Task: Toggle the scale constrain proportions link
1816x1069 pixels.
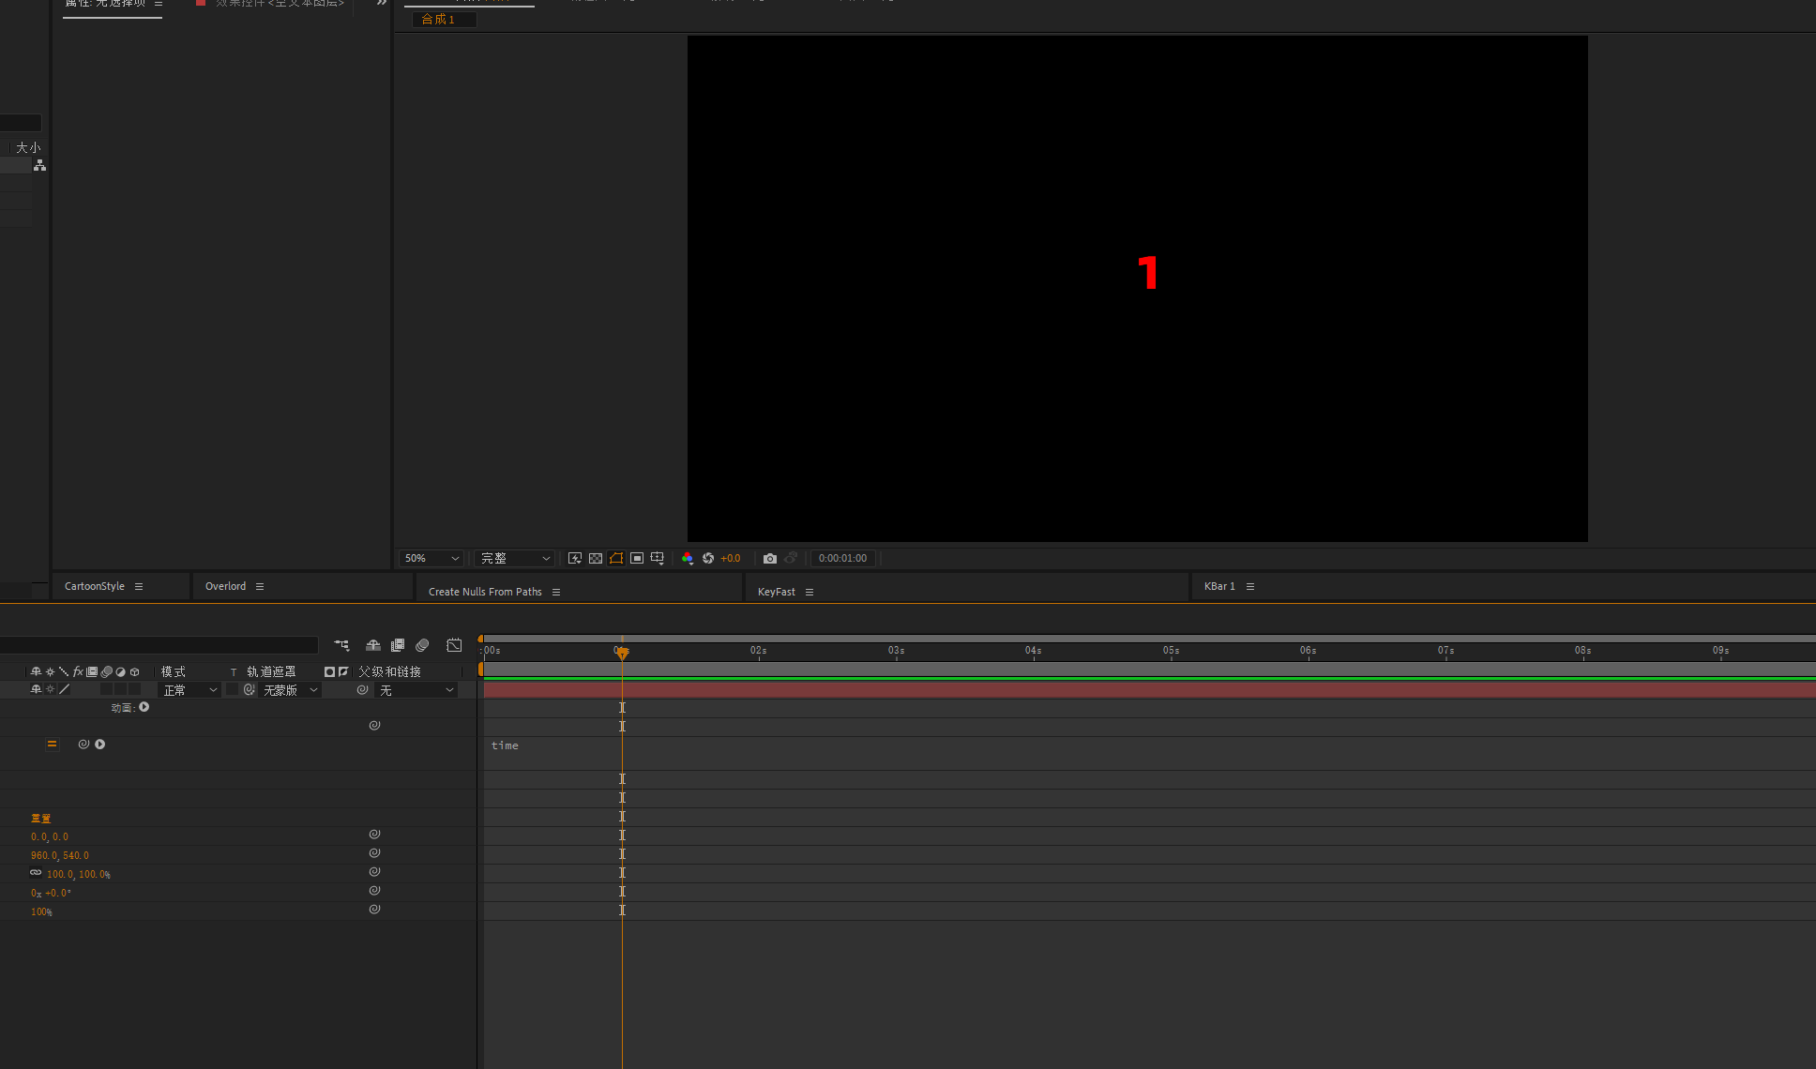Action: 36,873
